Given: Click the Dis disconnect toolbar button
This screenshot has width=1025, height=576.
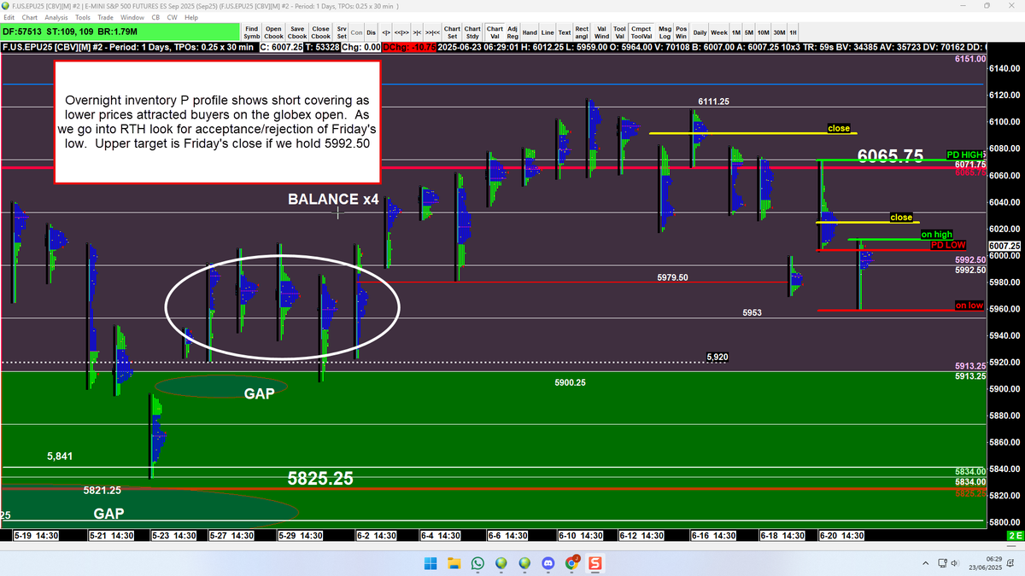Looking at the screenshot, I should click(371, 32).
